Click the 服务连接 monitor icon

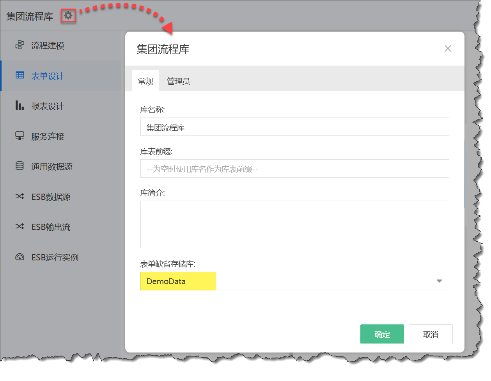click(19, 136)
